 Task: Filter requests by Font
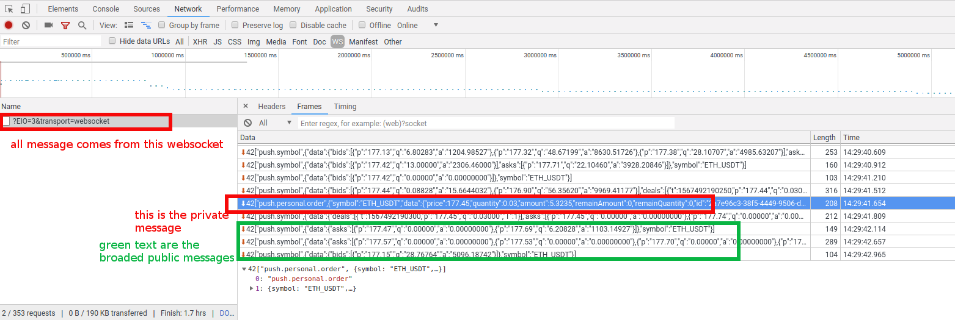tap(299, 41)
